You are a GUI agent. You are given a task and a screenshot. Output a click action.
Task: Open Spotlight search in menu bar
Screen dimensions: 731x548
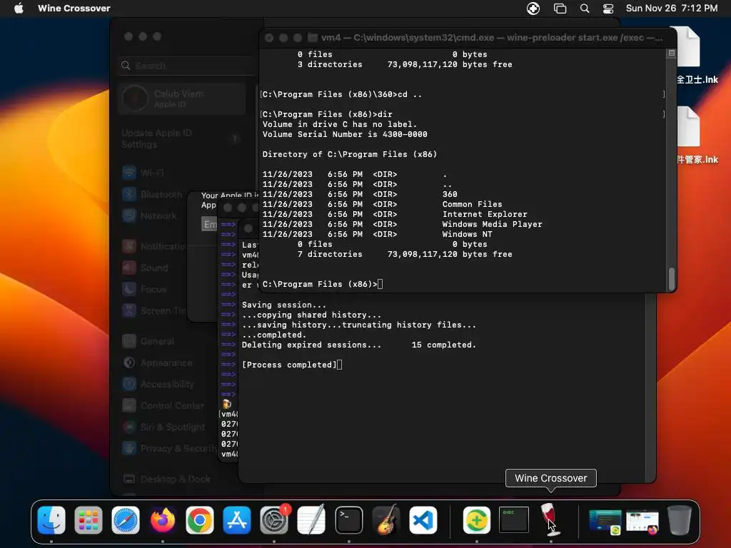pos(585,8)
